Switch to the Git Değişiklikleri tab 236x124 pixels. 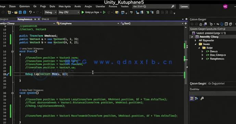216,84
